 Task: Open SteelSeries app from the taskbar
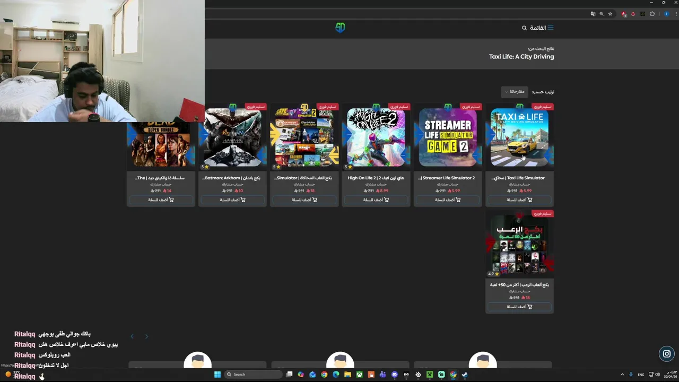click(x=418, y=375)
